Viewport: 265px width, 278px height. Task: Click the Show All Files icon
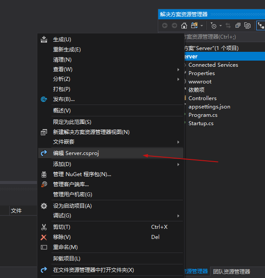247,26
